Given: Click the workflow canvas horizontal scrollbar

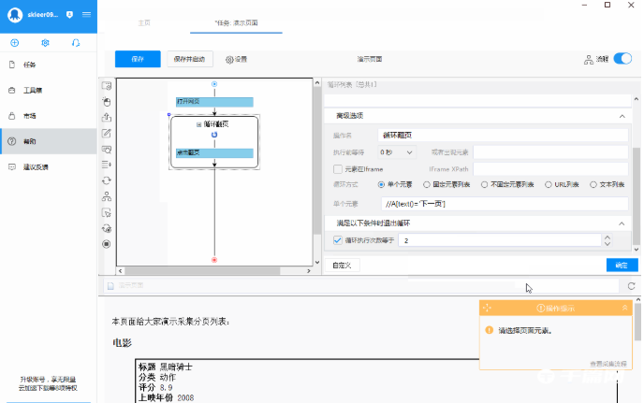Looking at the screenshot, I should [202, 271].
